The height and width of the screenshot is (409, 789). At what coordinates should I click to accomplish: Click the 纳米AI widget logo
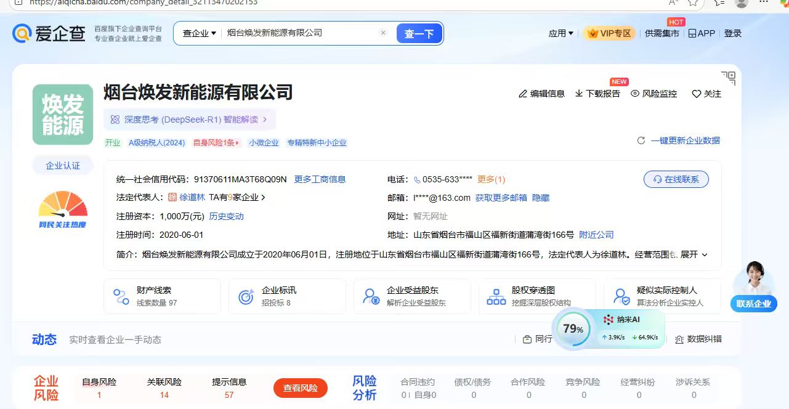(x=609, y=320)
